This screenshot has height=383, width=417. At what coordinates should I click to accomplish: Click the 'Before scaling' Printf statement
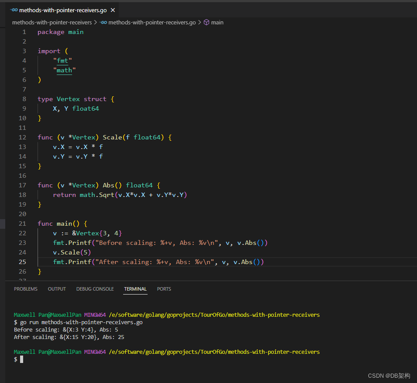coord(160,243)
